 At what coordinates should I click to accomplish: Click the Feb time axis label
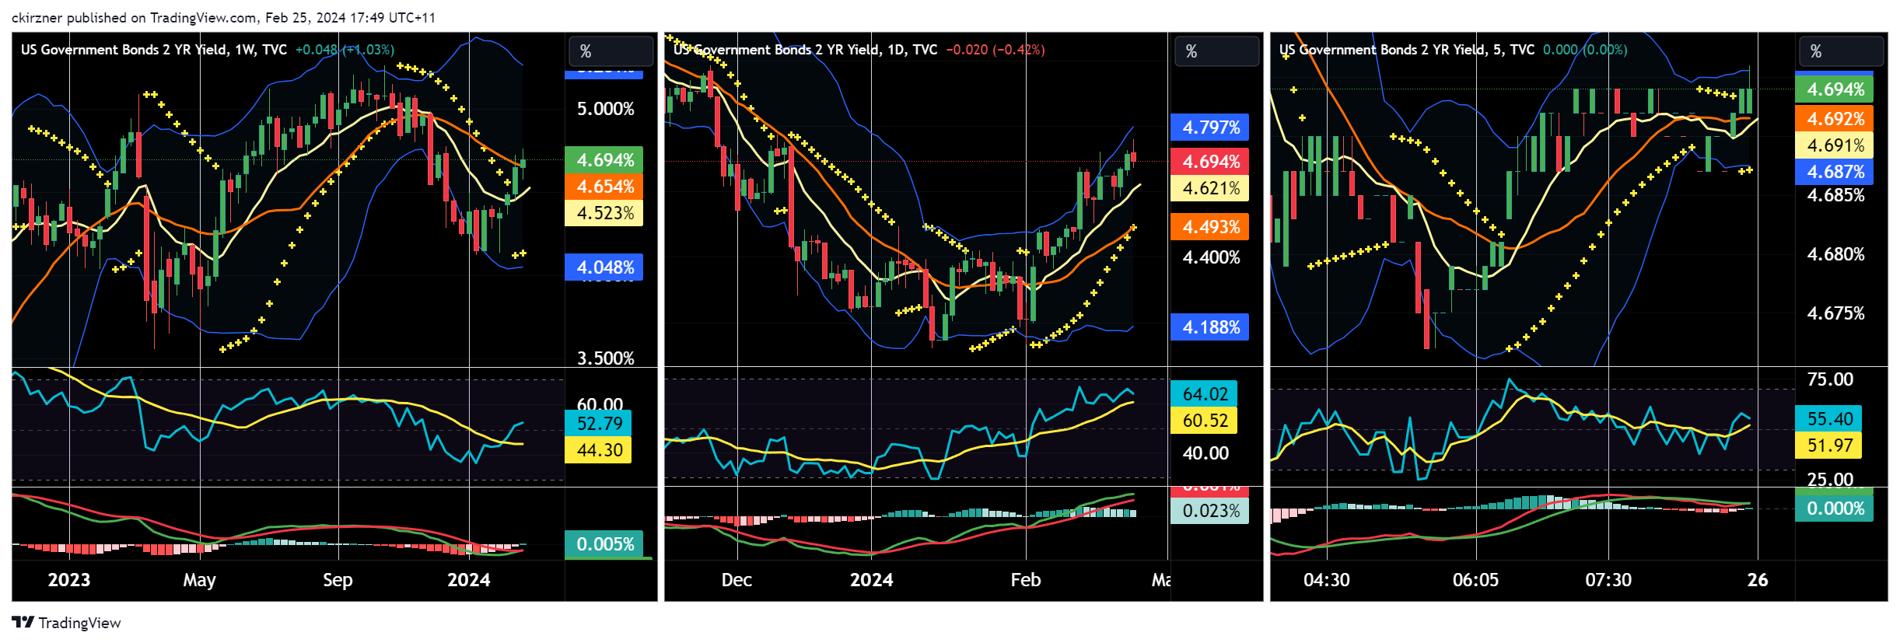(x=1026, y=580)
